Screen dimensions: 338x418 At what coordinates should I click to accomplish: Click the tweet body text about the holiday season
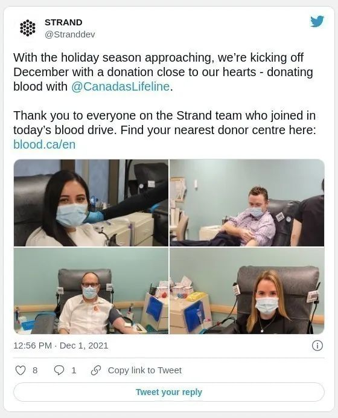tap(163, 72)
